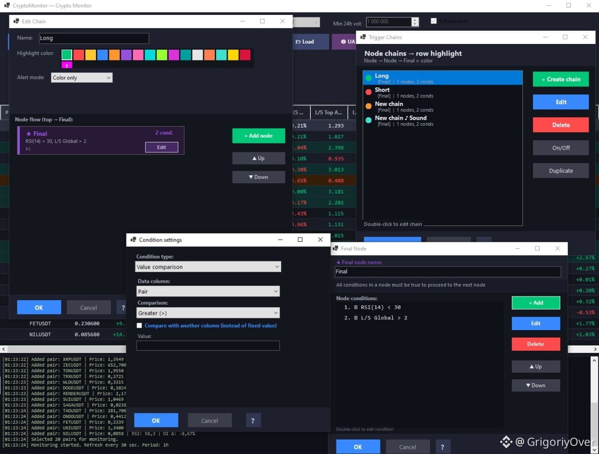Move node with '▲ Up' in Edit Chain

(x=258, y=158)
